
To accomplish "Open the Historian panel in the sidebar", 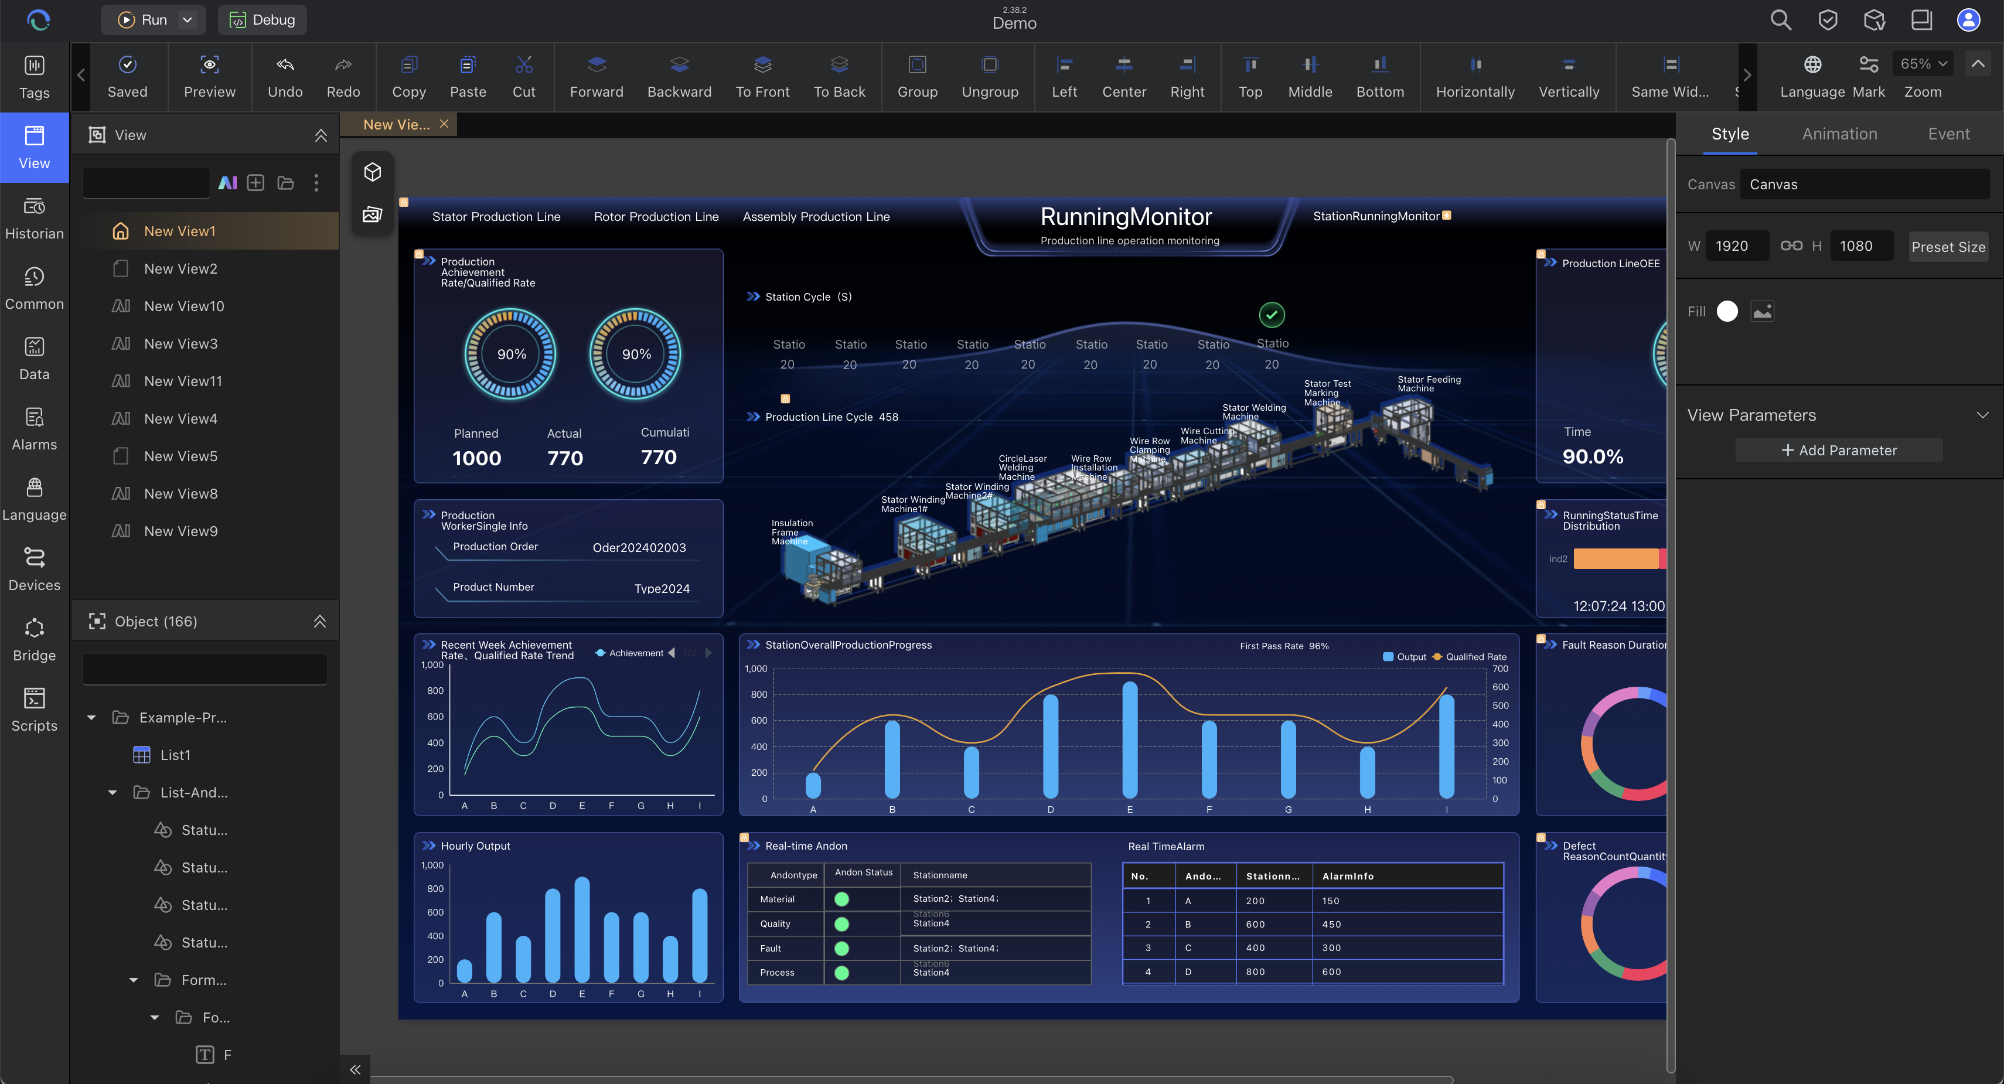I will [34, 218].
